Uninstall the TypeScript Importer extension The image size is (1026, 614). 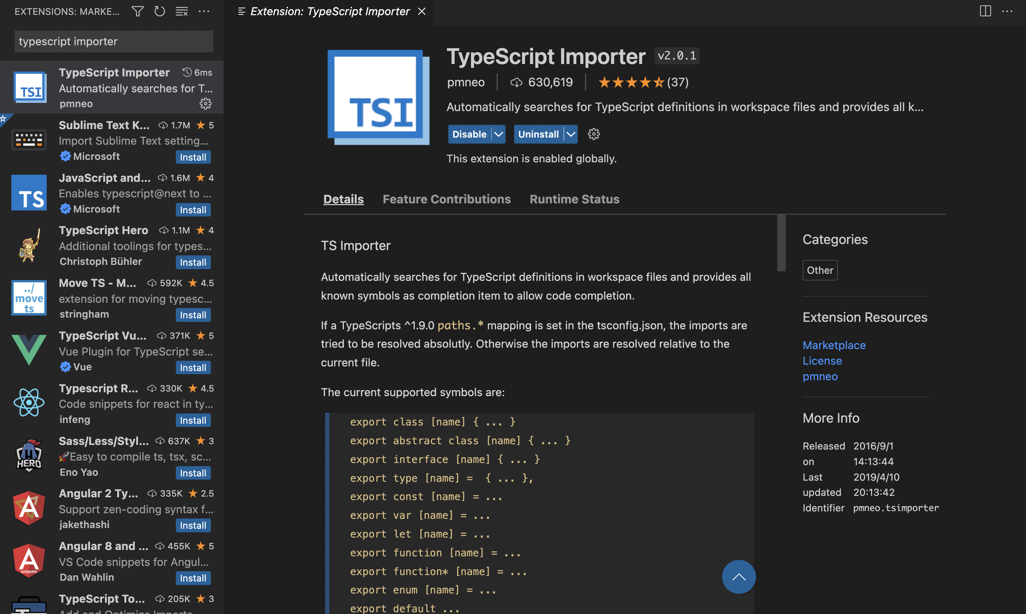click(538, 134)
